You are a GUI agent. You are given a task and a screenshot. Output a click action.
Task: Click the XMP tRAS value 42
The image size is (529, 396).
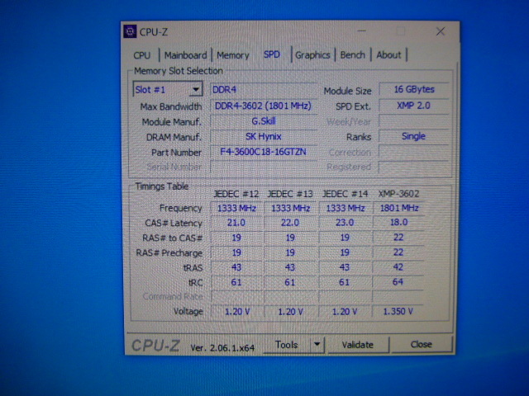[398, 267]
